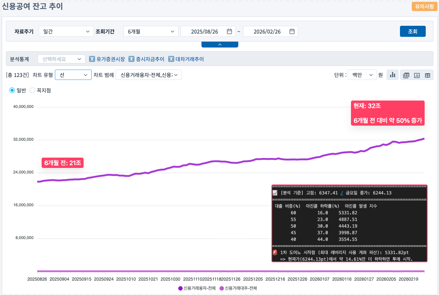Select the 꼭지점 radio button
Image resolution: width=439 pixels, height=295 pixels.
coord(32,90)
